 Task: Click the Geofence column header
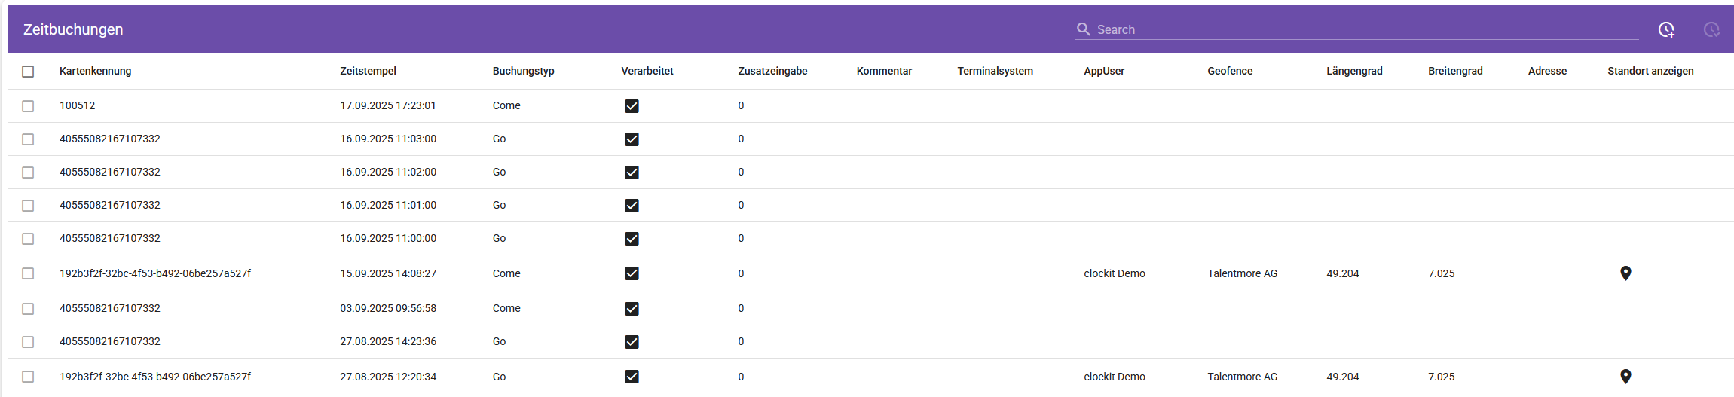point(1230,71)
